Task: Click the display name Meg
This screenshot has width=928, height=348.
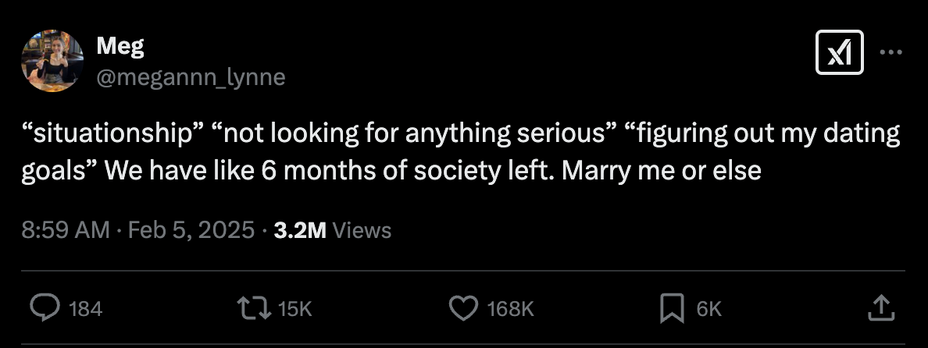Action: pyautogui.click(x=120, y=47)
